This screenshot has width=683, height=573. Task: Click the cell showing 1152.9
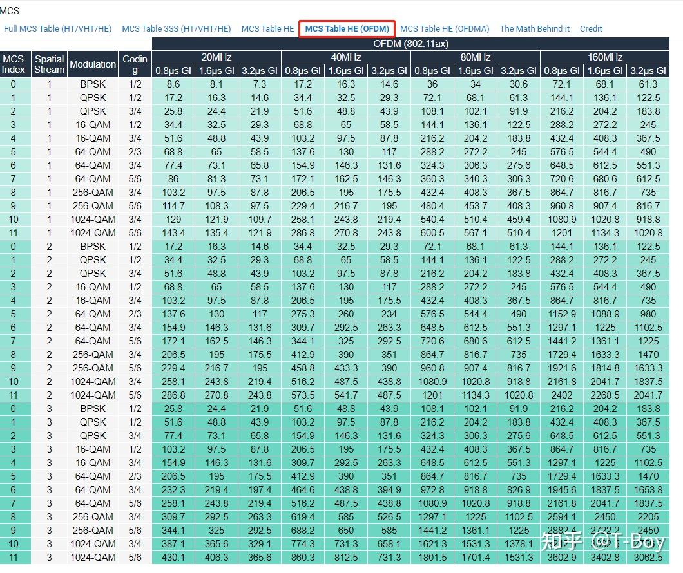(x=562, y=314)
